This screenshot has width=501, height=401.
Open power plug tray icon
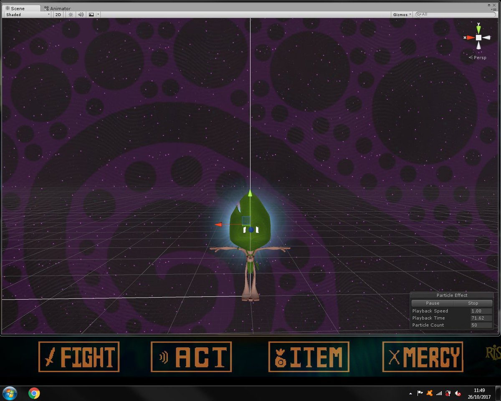pos(448,393)
